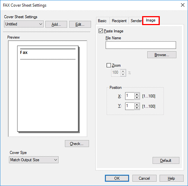This screenshot has width=188, height=186.
Task: Click the Default button
Action: [x=166, y=160]
